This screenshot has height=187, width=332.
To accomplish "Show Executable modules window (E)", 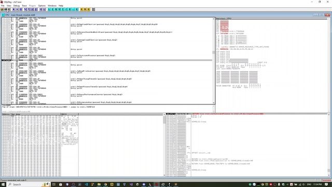I will tap(52, 9).
